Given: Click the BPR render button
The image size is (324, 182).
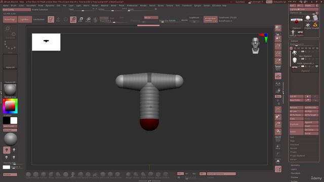Looking at the screenshot, I should coord(278,28).
